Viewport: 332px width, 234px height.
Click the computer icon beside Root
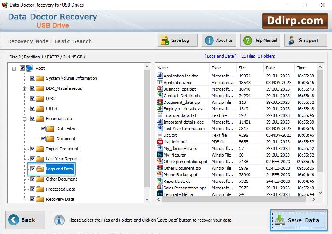30,68
